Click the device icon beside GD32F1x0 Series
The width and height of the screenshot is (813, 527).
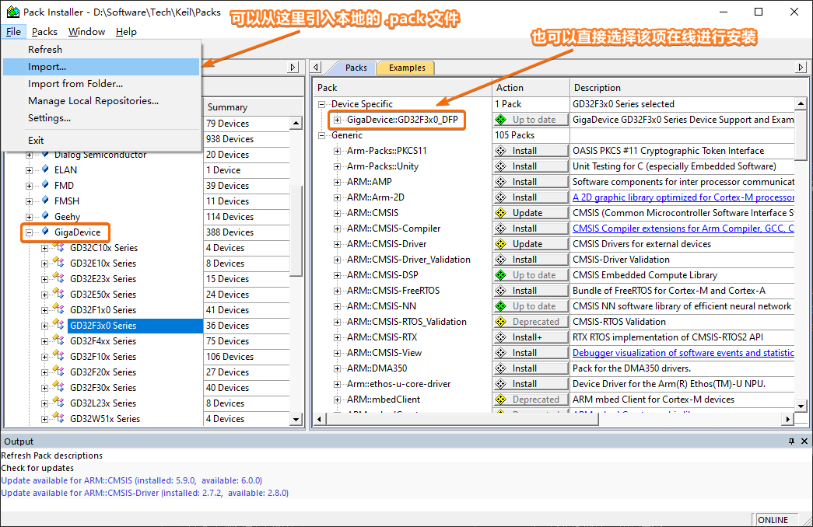pyautogui.click(x=59, y=309)
